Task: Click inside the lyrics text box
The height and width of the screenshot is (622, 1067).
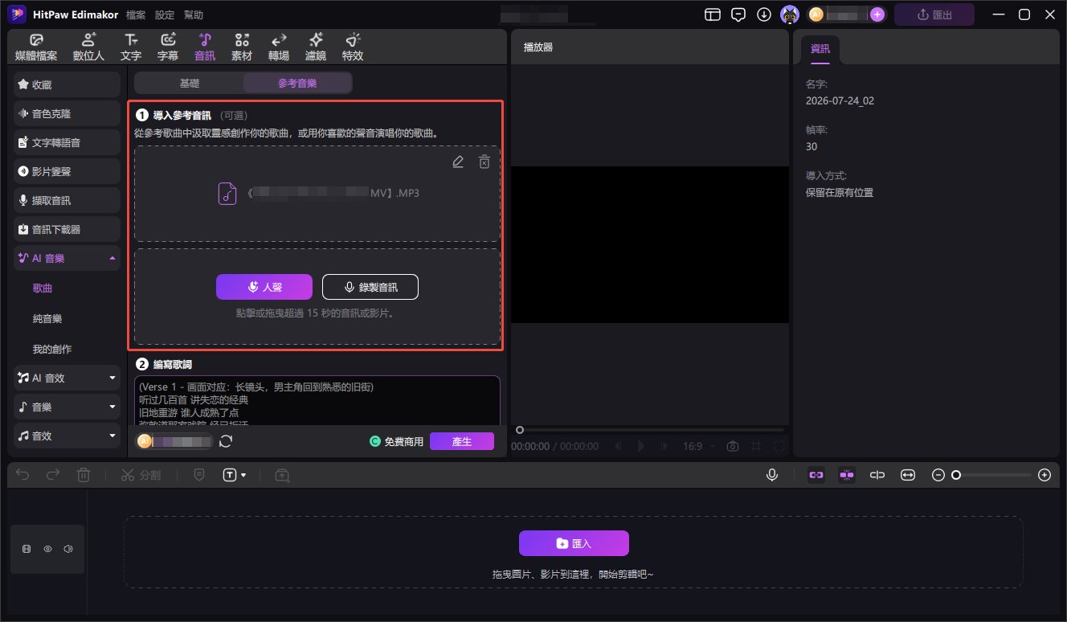Action: pyautogui.click(x=317, y=400)
